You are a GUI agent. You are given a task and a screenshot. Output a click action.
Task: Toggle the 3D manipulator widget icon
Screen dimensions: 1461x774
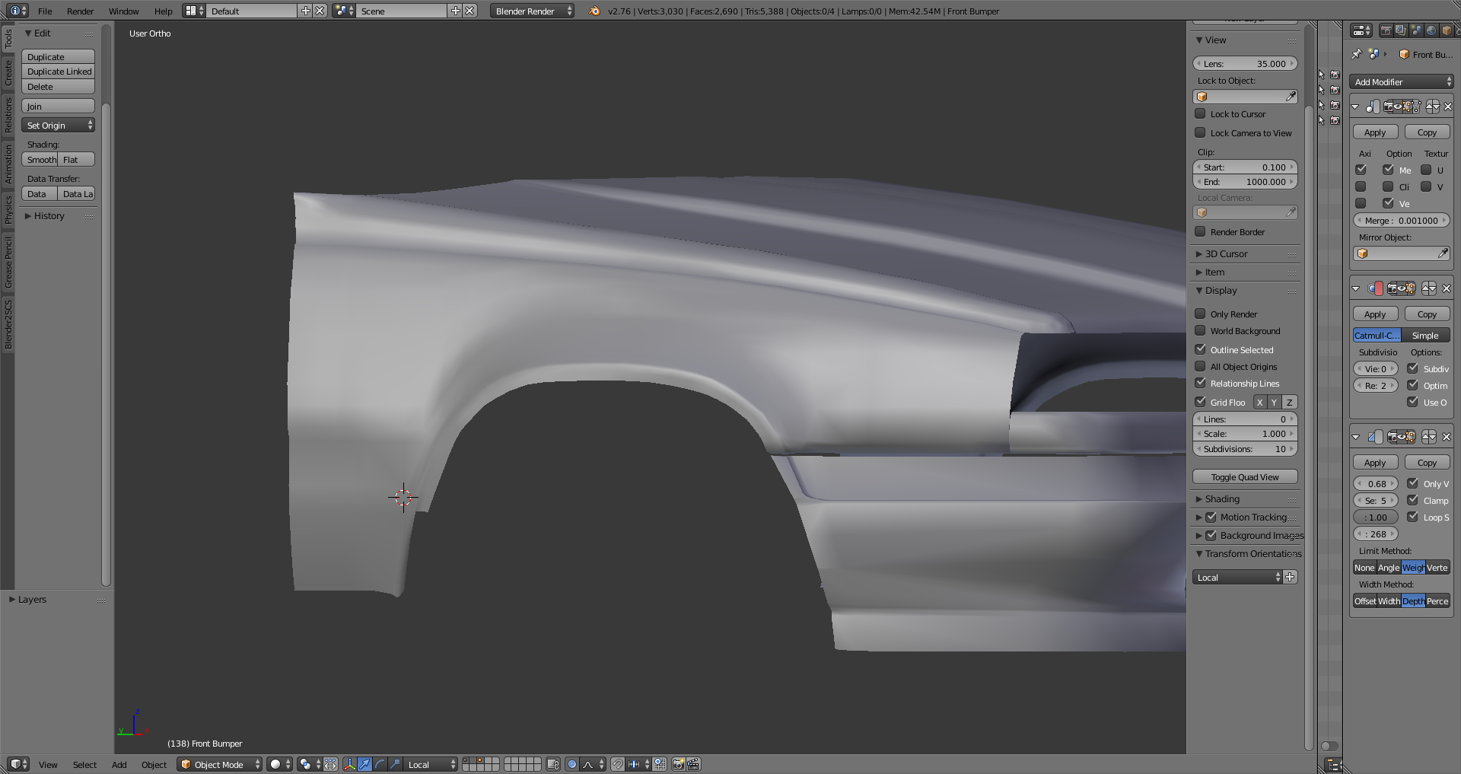pos(350,764)
